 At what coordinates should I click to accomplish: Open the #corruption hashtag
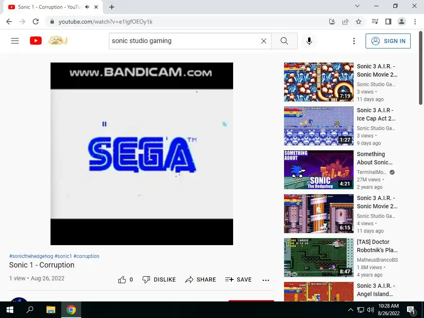coord(86,256)
